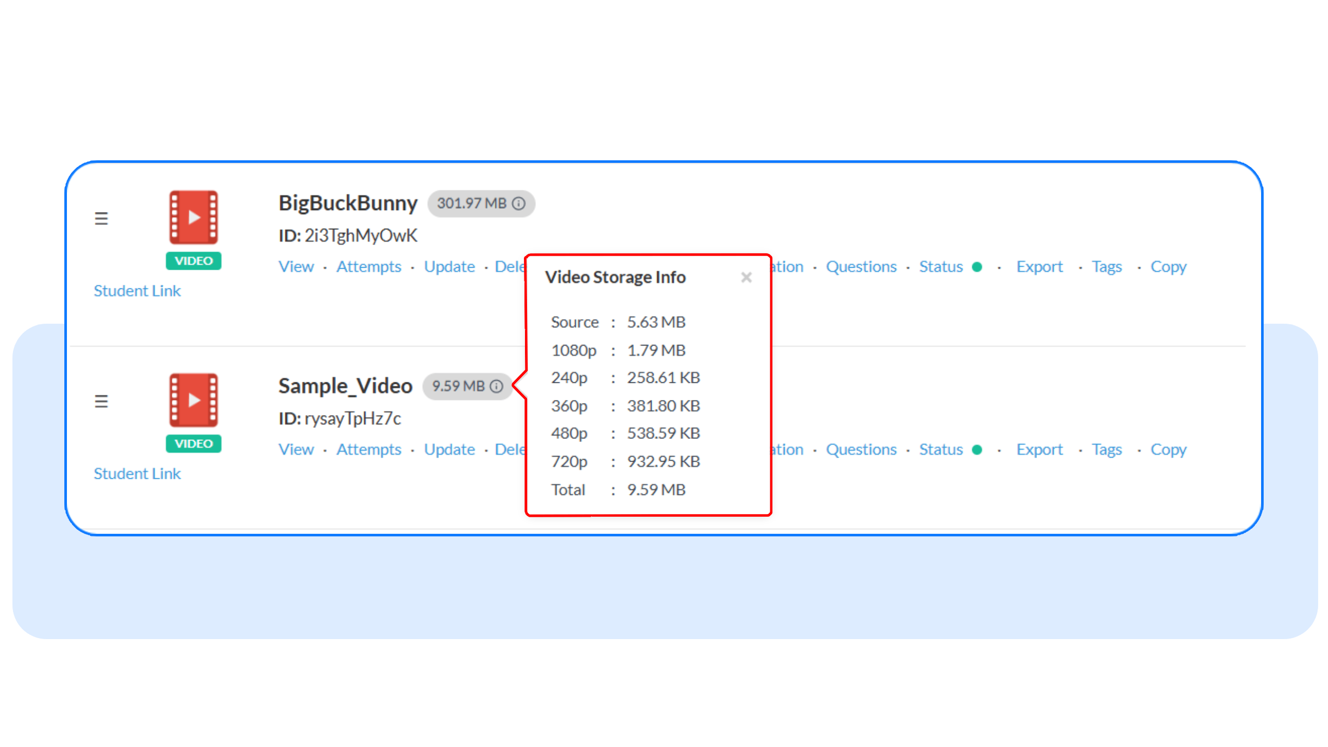
Task: Open BigBuckBunny Student Link
Action: [137, 291]
